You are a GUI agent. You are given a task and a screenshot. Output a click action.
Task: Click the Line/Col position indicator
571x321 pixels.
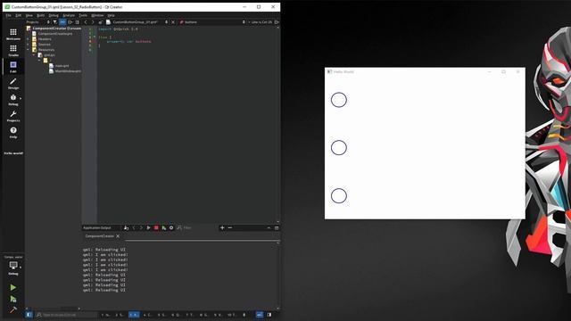261,22
